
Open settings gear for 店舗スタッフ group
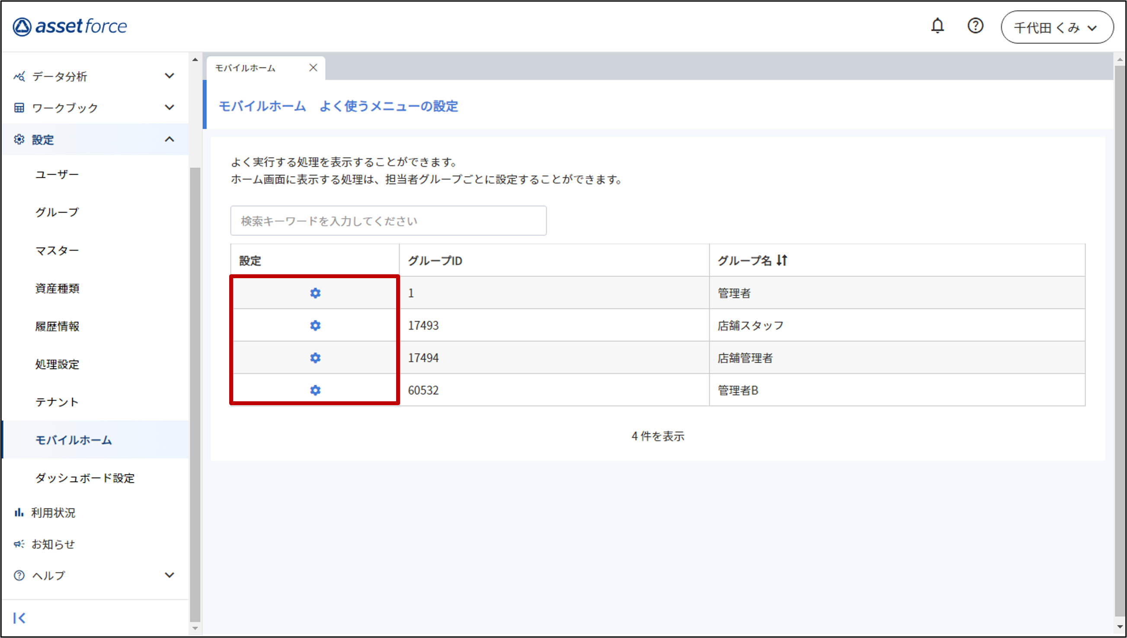click(315, 325)
